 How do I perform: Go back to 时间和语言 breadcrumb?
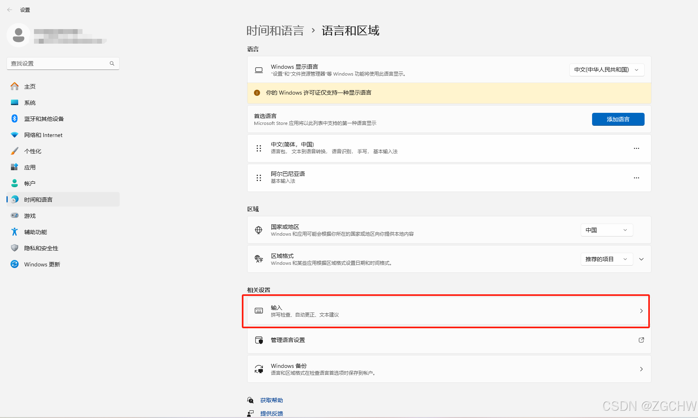[x=275, y=31]
